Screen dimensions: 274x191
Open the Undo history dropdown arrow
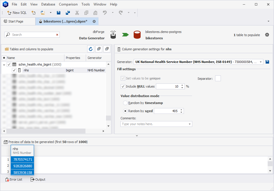(113, 13)
